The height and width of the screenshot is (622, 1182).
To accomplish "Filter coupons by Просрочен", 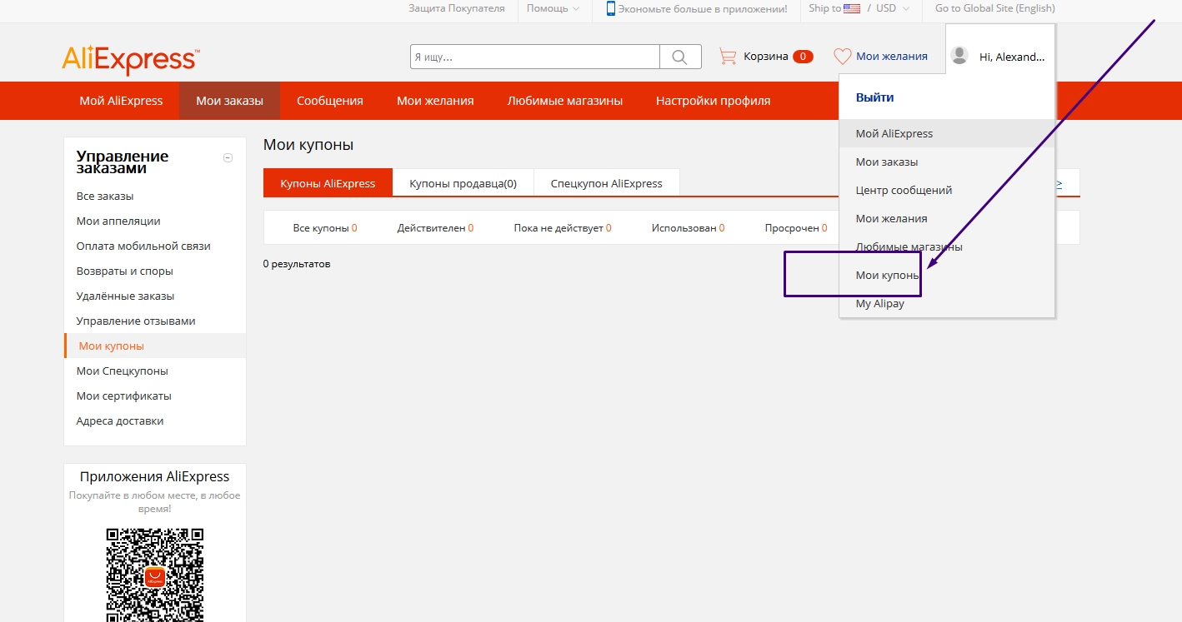I will tap(796, 228).
